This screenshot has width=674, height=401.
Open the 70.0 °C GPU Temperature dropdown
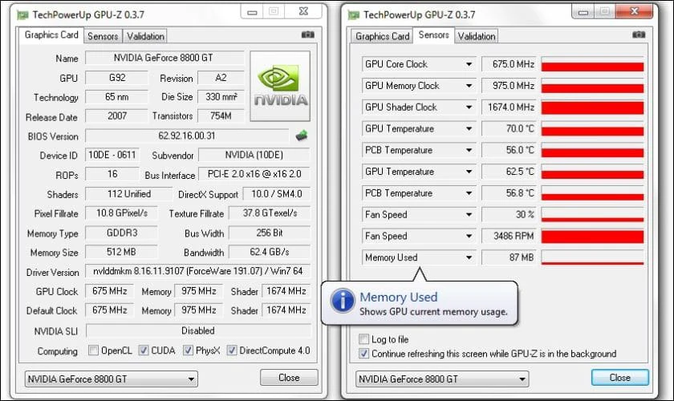coord(469,129)
